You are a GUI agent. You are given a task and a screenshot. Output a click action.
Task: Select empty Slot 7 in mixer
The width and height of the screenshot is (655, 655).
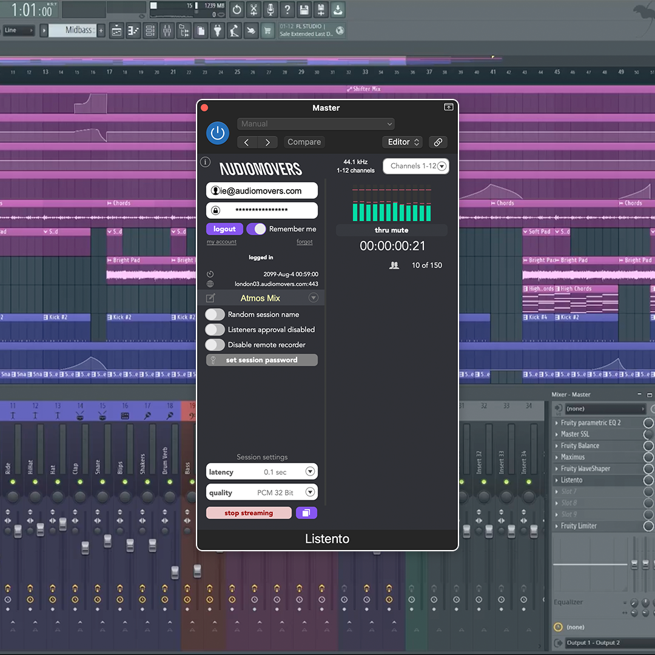(x=598, y=492)
